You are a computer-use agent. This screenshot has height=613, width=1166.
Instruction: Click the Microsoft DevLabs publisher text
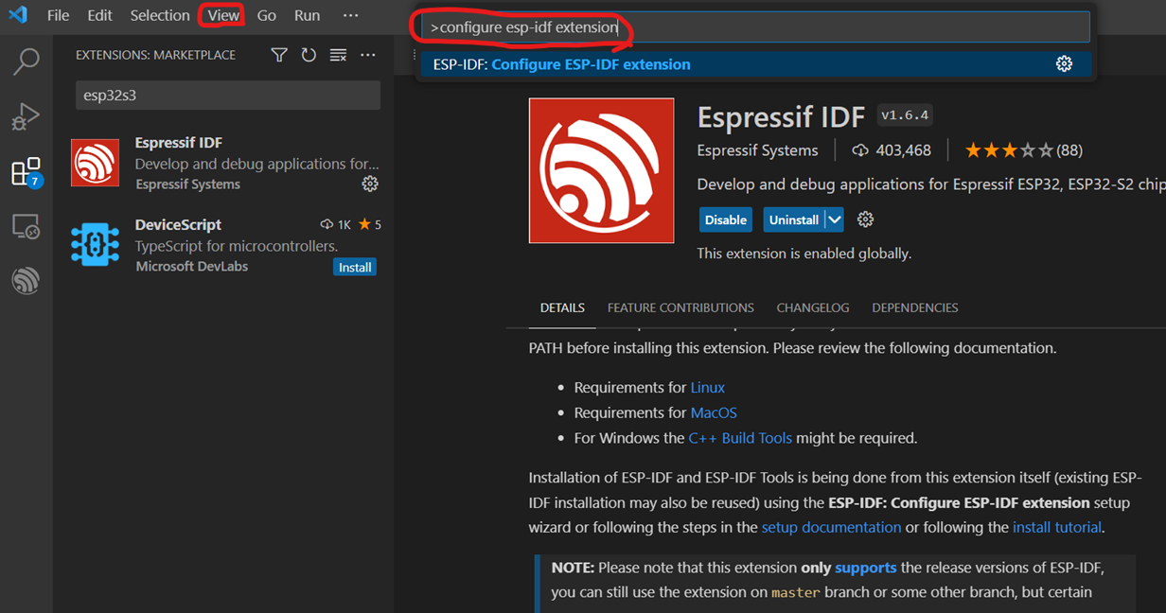pos(191,267)
